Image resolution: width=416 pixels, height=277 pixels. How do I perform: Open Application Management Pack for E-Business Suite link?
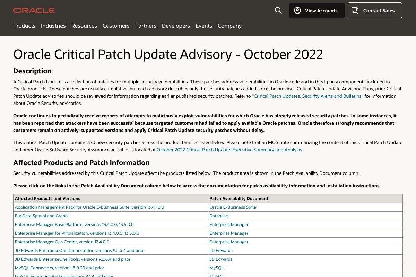[x=89, y=207]
